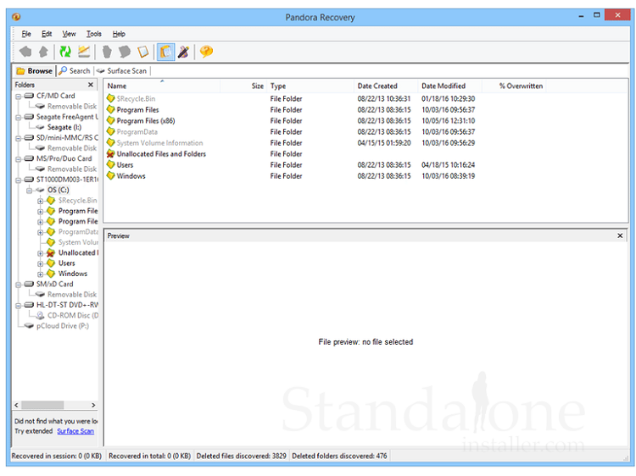
Task: Click the folder tree right scroll arrow
Action: click(x=93, y=405)
